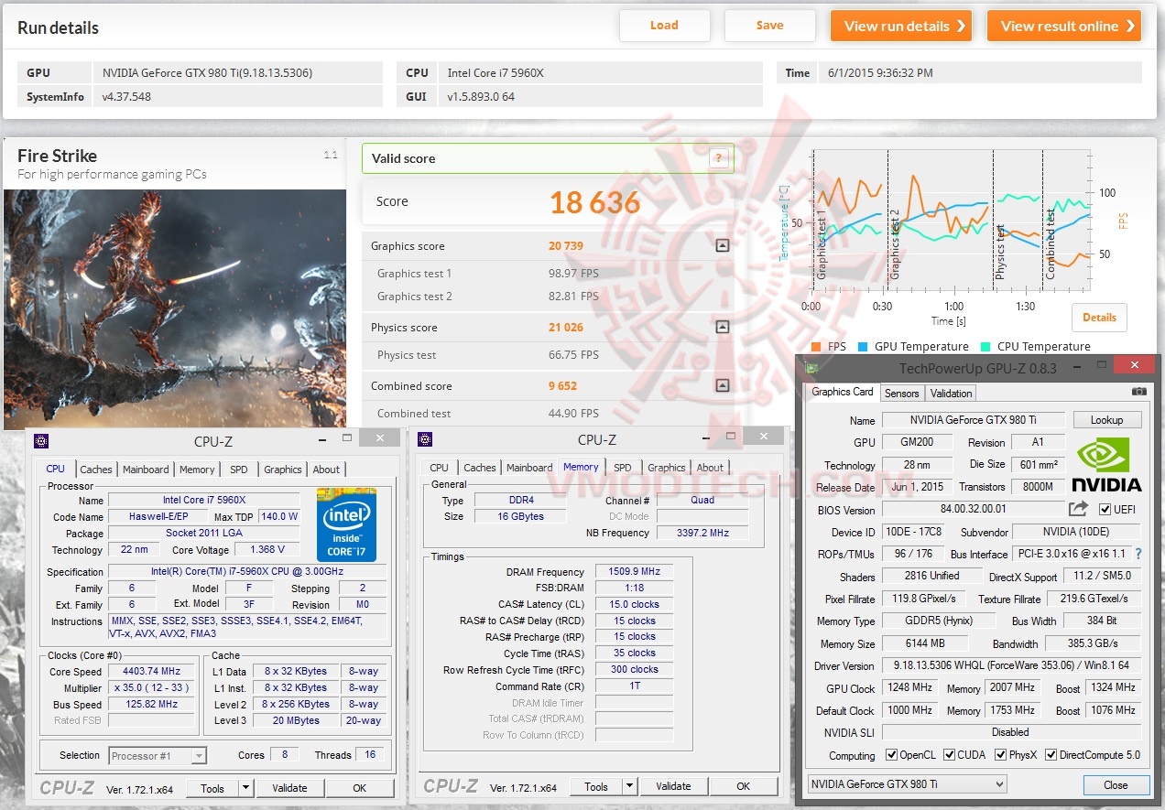Collapse the Physics score section

pos(722,327)
